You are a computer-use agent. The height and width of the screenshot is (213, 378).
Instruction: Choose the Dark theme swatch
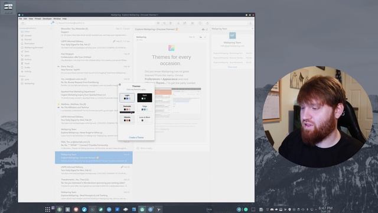(x=145, y=97)
